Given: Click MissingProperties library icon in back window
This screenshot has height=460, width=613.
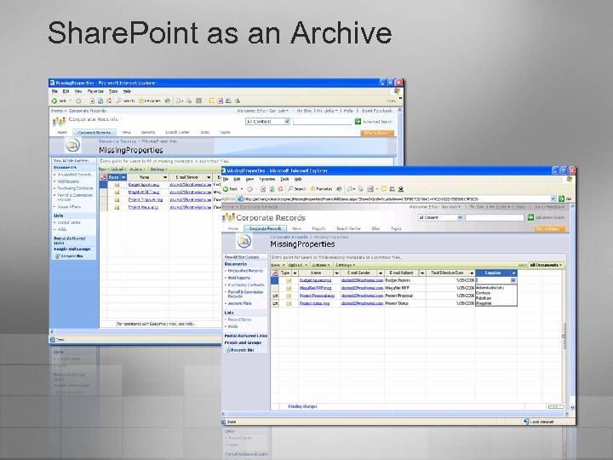Looking at the screenshot, I should [72, 146].
